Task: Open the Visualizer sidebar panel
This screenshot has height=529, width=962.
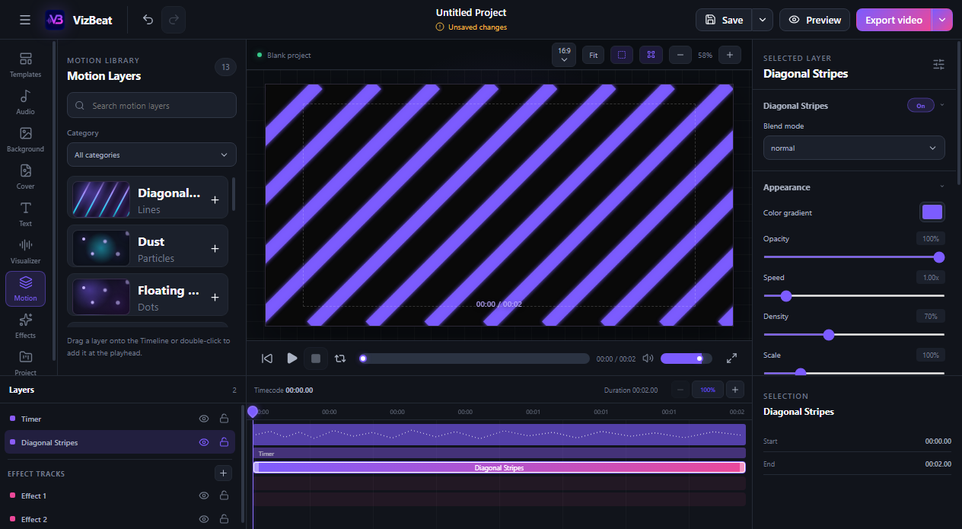Action: 25,251
